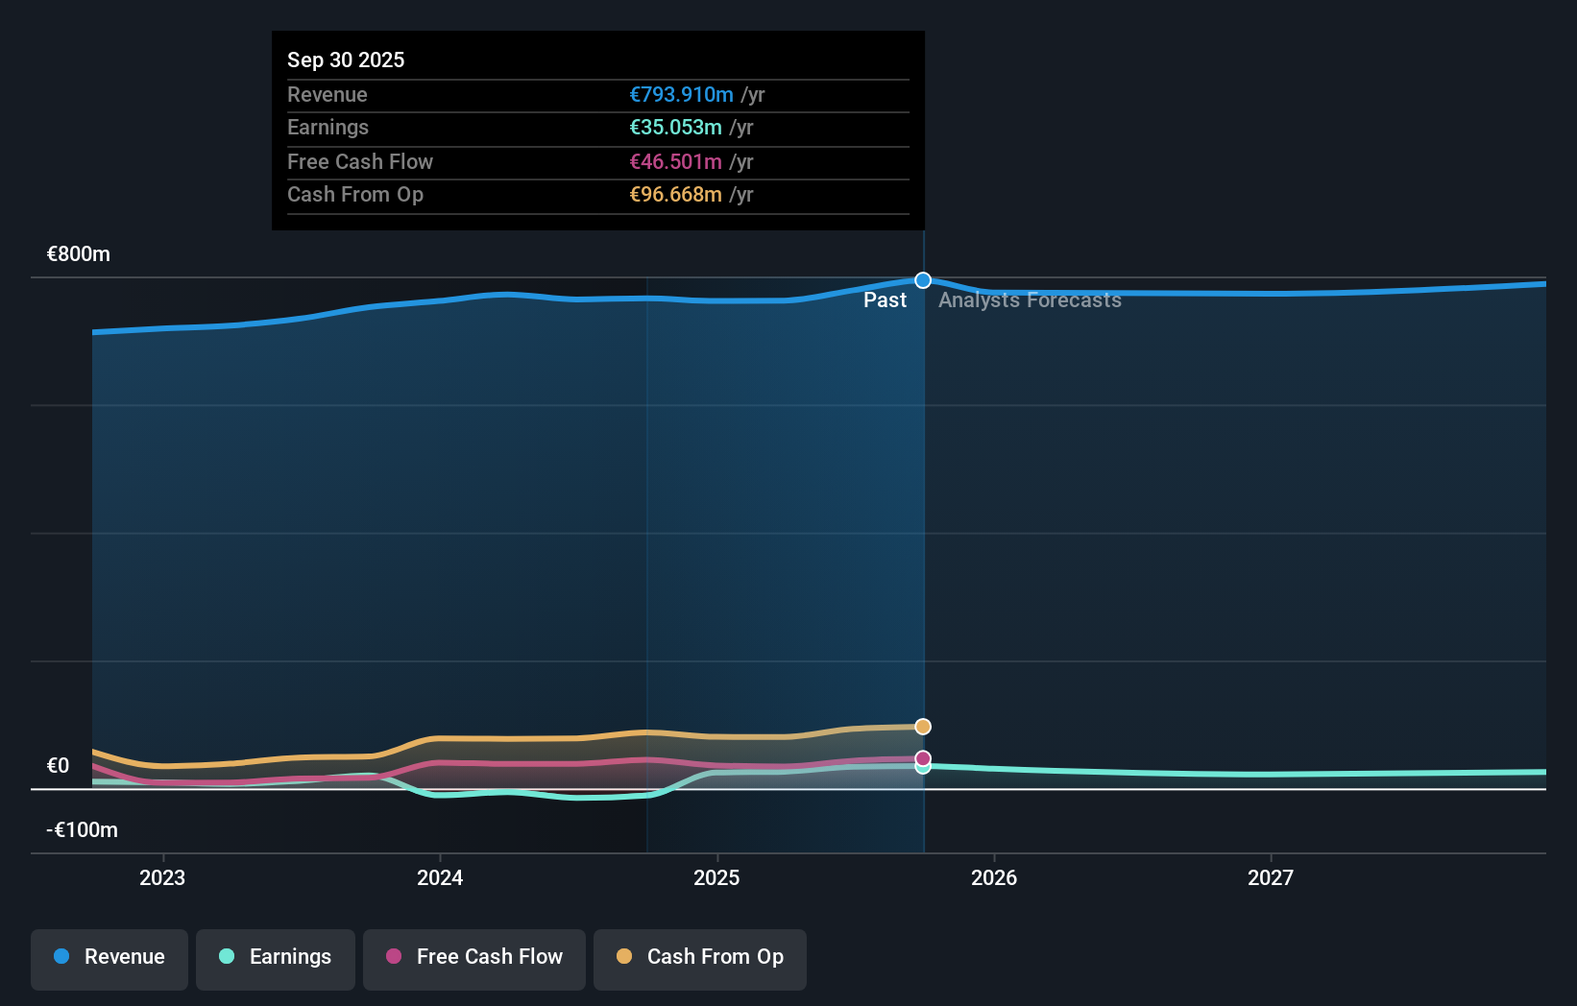1577x1006 pixels.
Task: Click the orange Cash From Op chart marker
Action: tap(922, 727)
